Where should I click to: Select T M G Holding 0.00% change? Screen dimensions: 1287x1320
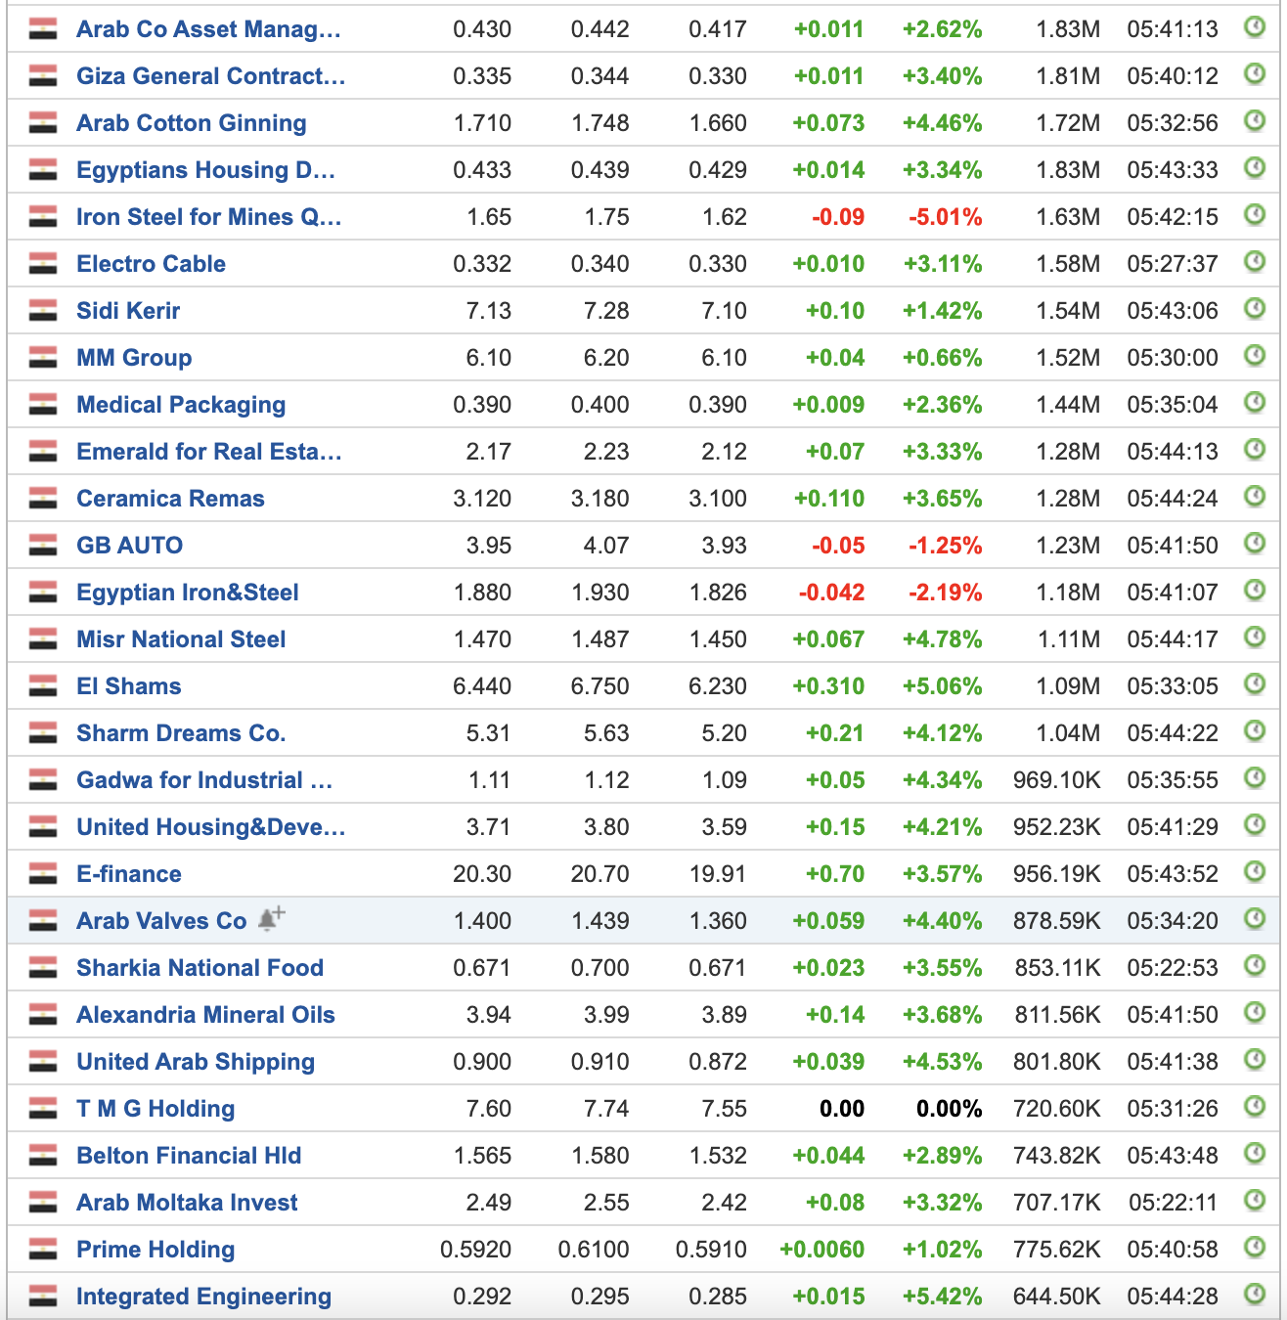click(950, 1109)
